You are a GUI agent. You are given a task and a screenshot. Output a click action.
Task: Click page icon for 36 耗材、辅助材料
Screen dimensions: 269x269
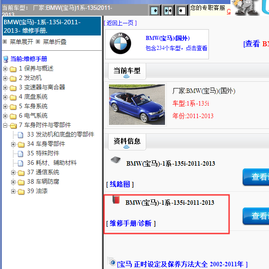pyautogui.click(x=21, y=163)
